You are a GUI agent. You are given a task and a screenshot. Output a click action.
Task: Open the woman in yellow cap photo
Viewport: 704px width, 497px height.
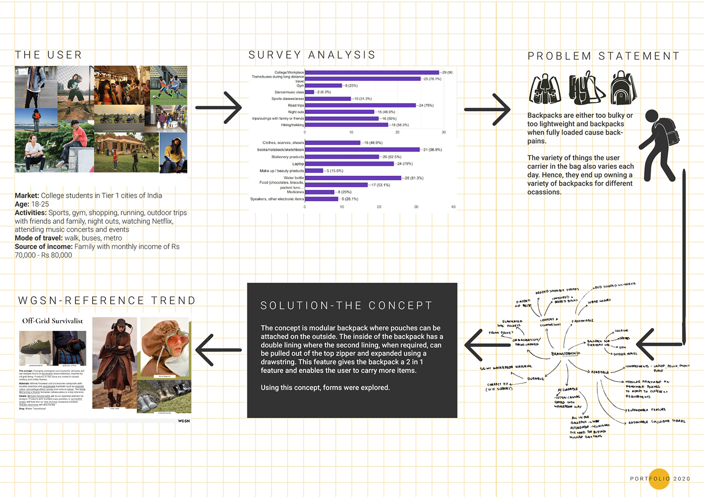(173, 152)
